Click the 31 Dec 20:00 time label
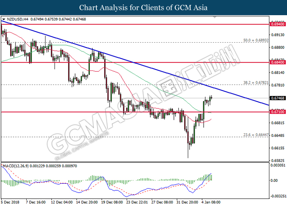 click(187, 202)
